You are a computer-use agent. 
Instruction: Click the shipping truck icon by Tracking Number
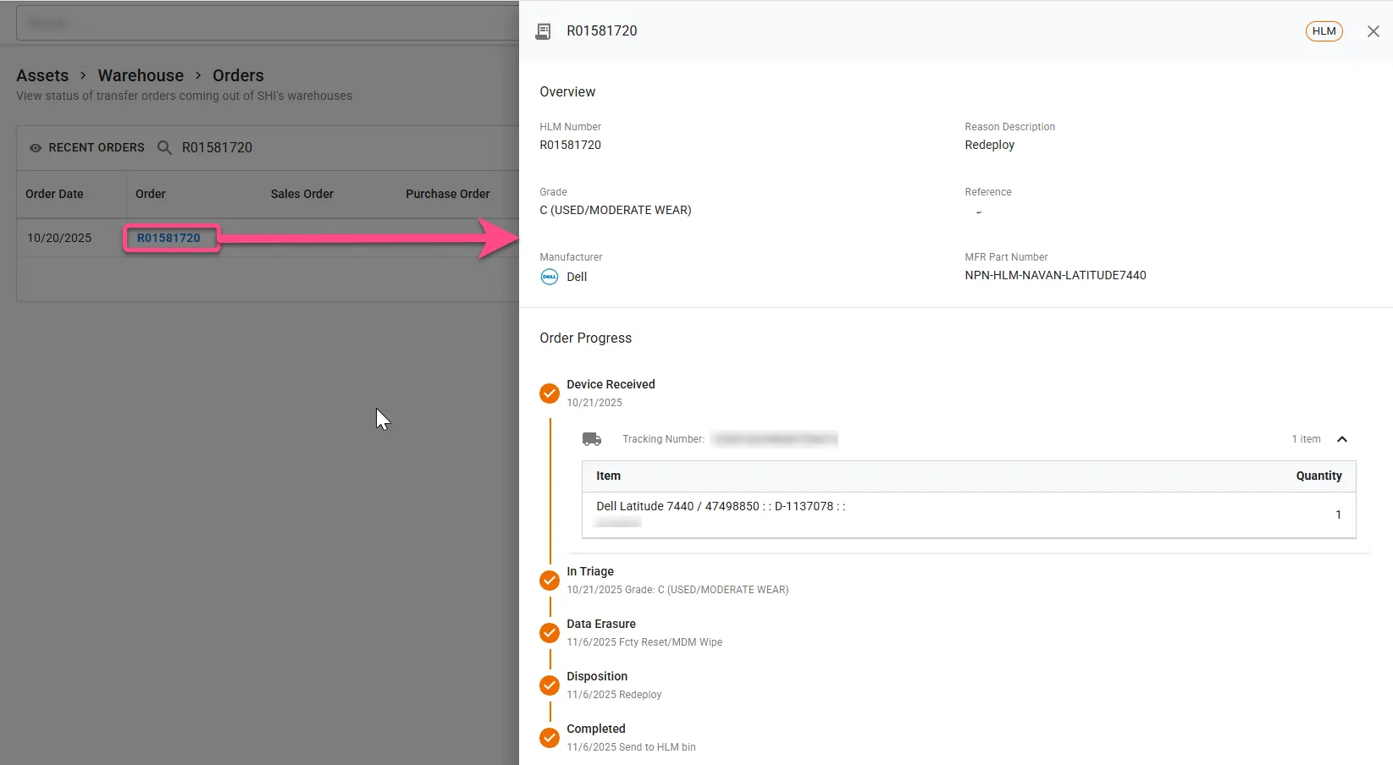592,439
